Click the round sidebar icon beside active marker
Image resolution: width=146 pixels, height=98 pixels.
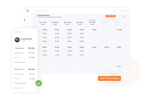tap(28, 20)
